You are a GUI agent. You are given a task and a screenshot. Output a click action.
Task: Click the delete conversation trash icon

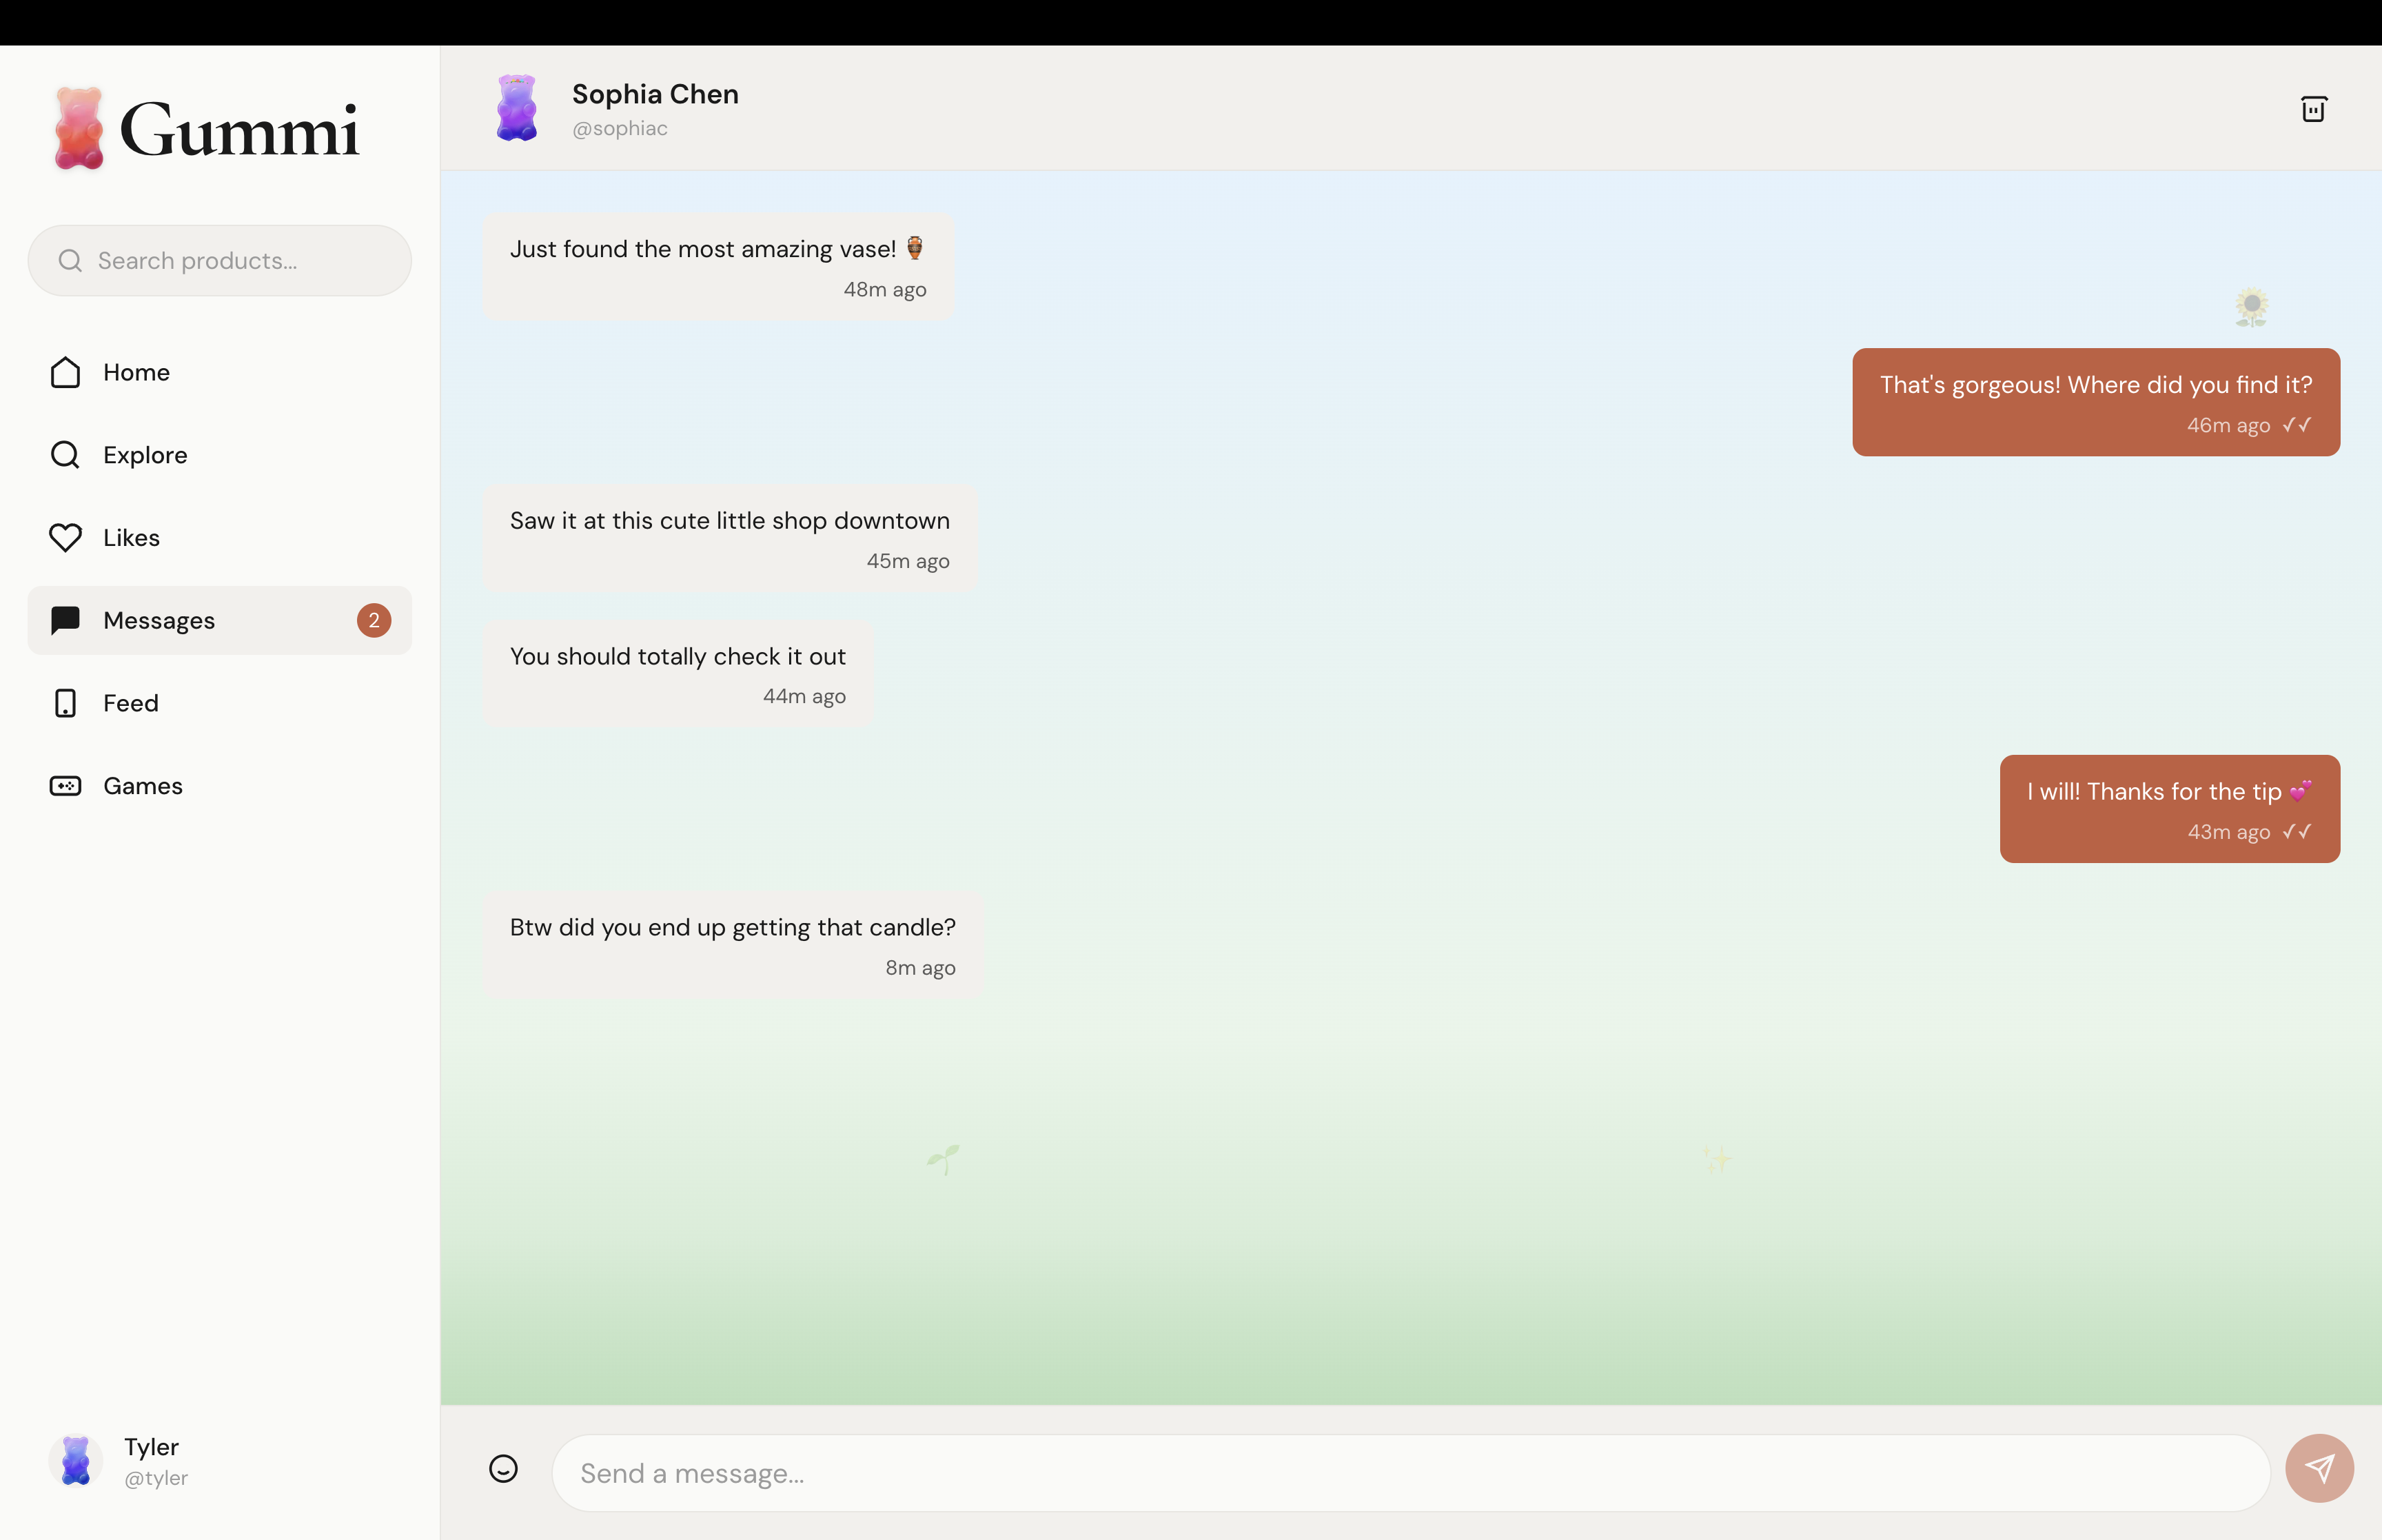tap(2313, 108)
